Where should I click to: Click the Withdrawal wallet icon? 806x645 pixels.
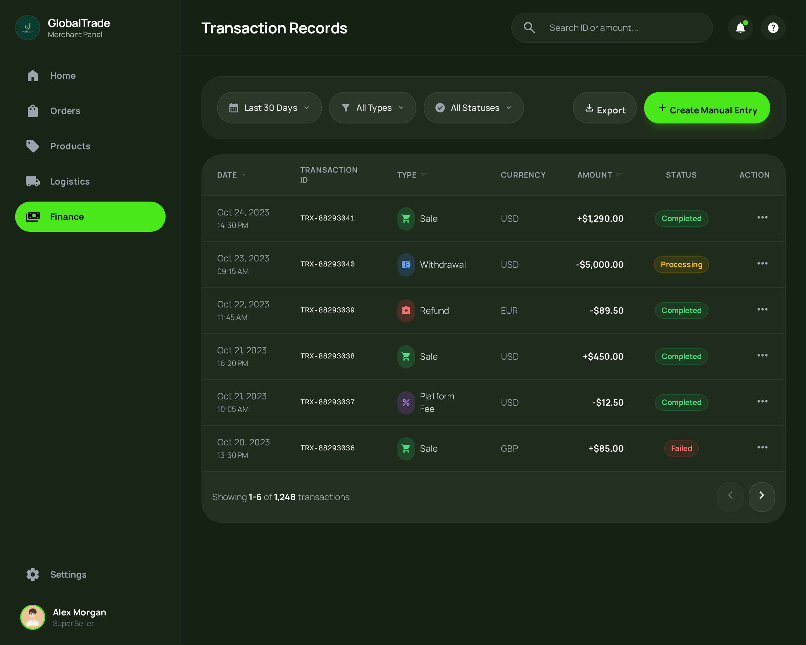(x=406, y=264)
